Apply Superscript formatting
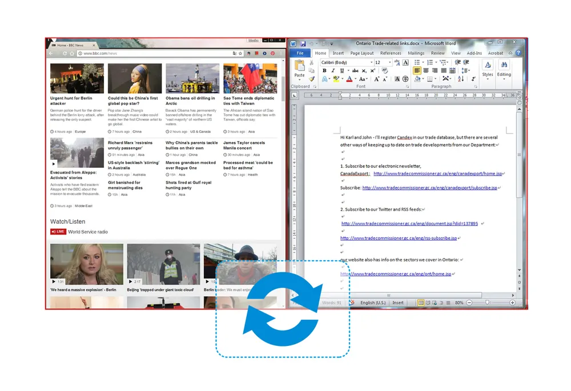This screenshot has width=571, height=391. click(372, 71)
